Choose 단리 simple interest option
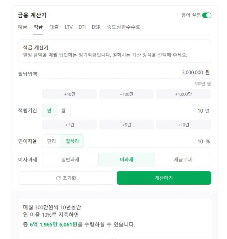227x239 pixels. (x=51, y=141)
